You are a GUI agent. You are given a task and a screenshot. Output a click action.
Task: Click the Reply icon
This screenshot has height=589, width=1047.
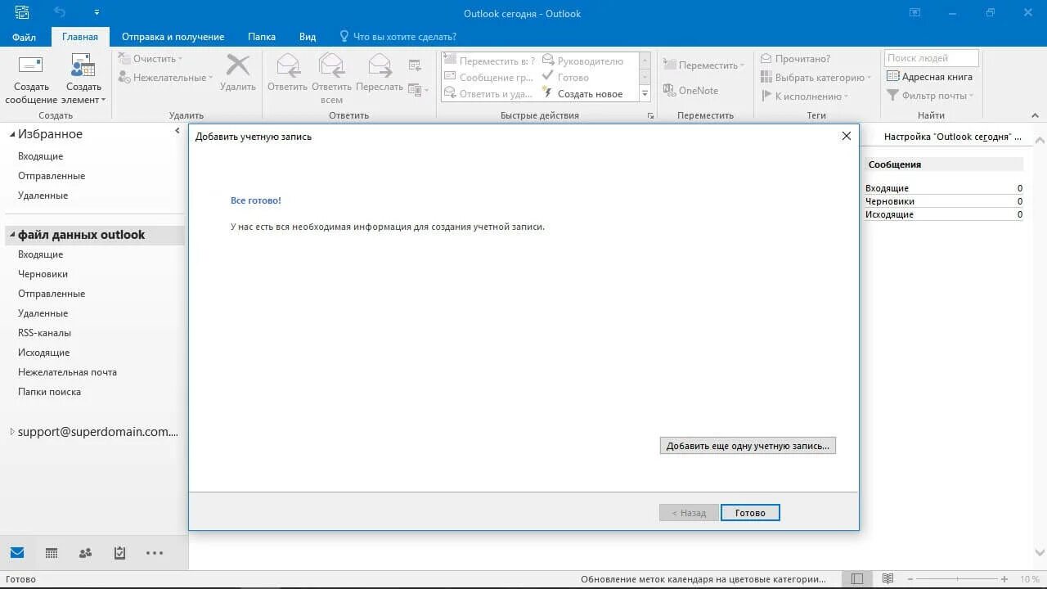click(287, 65)
